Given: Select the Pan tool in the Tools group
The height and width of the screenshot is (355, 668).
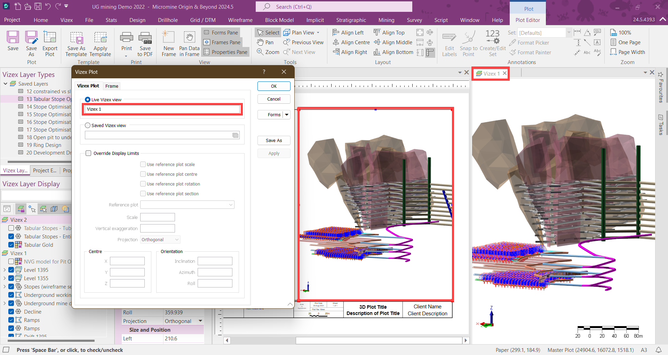Looking at the screenshot, I should tap(265, 42).
